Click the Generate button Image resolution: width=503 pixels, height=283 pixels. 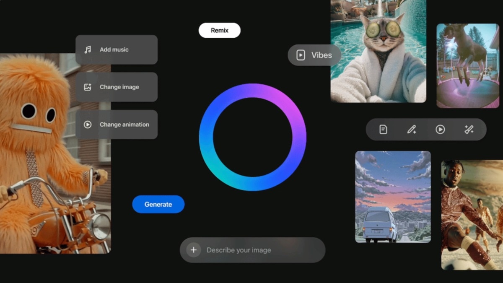(x=158, y=204)
